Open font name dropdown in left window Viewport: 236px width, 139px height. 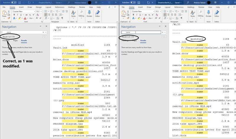click(x=35, y=12)
